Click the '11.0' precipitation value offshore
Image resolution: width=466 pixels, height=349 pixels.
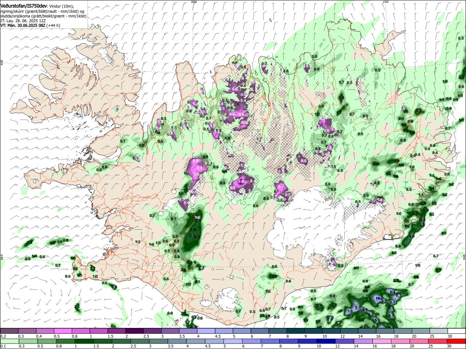(379, 298)
